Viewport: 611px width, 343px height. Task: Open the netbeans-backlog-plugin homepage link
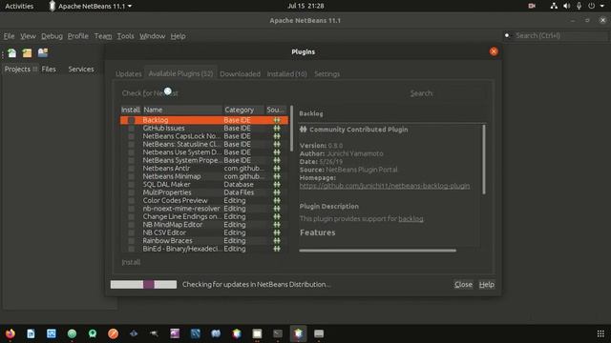click(x=385, y=186)
